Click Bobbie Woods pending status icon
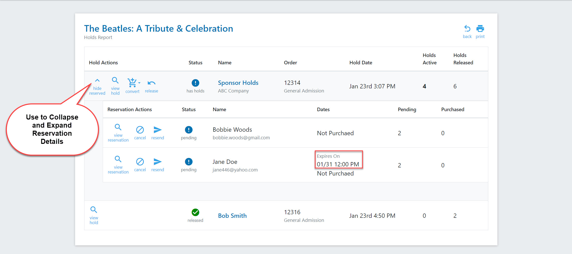 (189, 130)
